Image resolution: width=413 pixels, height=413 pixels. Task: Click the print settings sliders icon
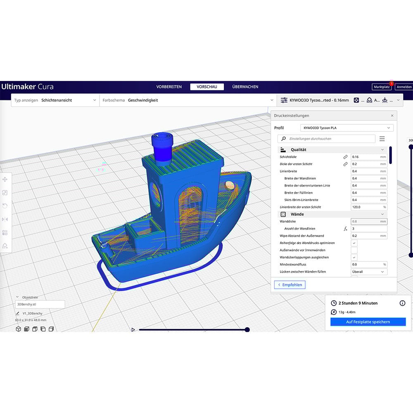click(x=284, y=100)
